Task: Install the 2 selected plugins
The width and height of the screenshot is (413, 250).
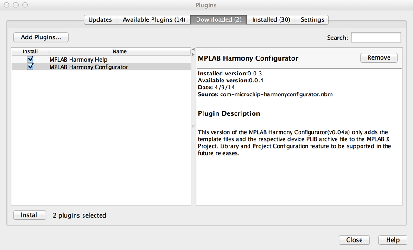Action: click(30, 215)
